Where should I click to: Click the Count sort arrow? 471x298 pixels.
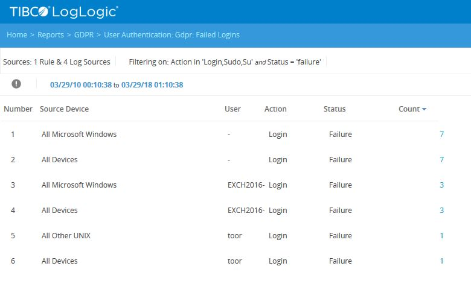coord(425,109)
